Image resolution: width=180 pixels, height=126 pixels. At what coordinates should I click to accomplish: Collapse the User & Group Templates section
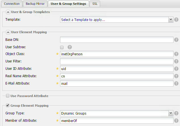[x=8, y=12]
